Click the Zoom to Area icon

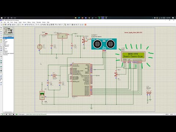33,25
